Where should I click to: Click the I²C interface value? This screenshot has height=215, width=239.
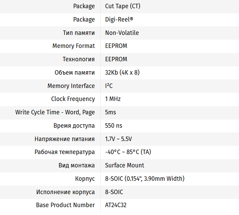109,86
